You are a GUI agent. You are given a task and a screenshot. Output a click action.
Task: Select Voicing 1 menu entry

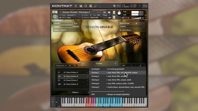(x=118, y=73)
